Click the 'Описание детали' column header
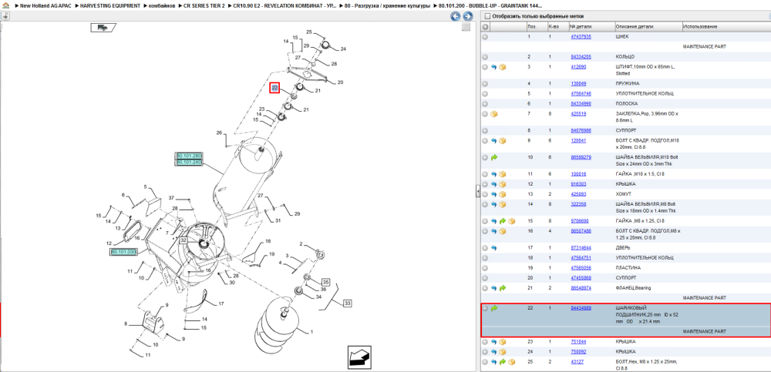This screenshot has width=771, height=372. point(648,26)
